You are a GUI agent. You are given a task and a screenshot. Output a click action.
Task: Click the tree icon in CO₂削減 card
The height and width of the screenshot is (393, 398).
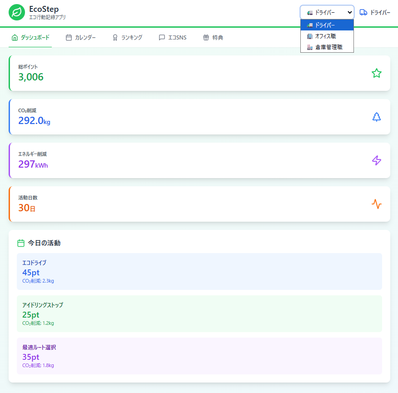pyautogui.click(x=376, y=117)
